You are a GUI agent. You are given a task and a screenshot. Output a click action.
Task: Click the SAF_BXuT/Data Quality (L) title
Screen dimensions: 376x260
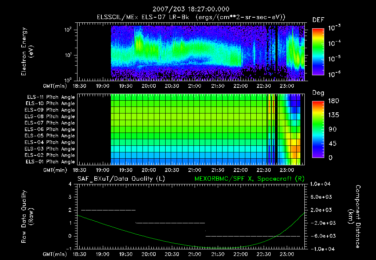point(121,179)
